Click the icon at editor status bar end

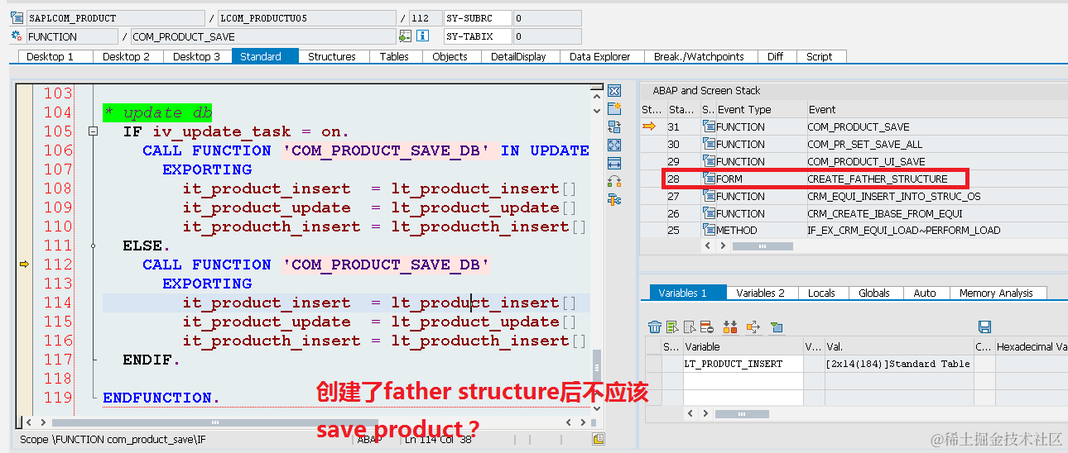coord(599,439)
